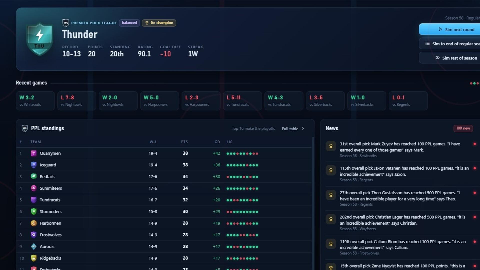480x270 pixels.
Task: Click the Ridgebacks team logo
Action: pos(33,258)
